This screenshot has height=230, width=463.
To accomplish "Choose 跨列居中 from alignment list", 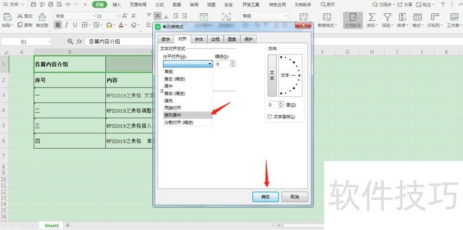I will 188,115.
